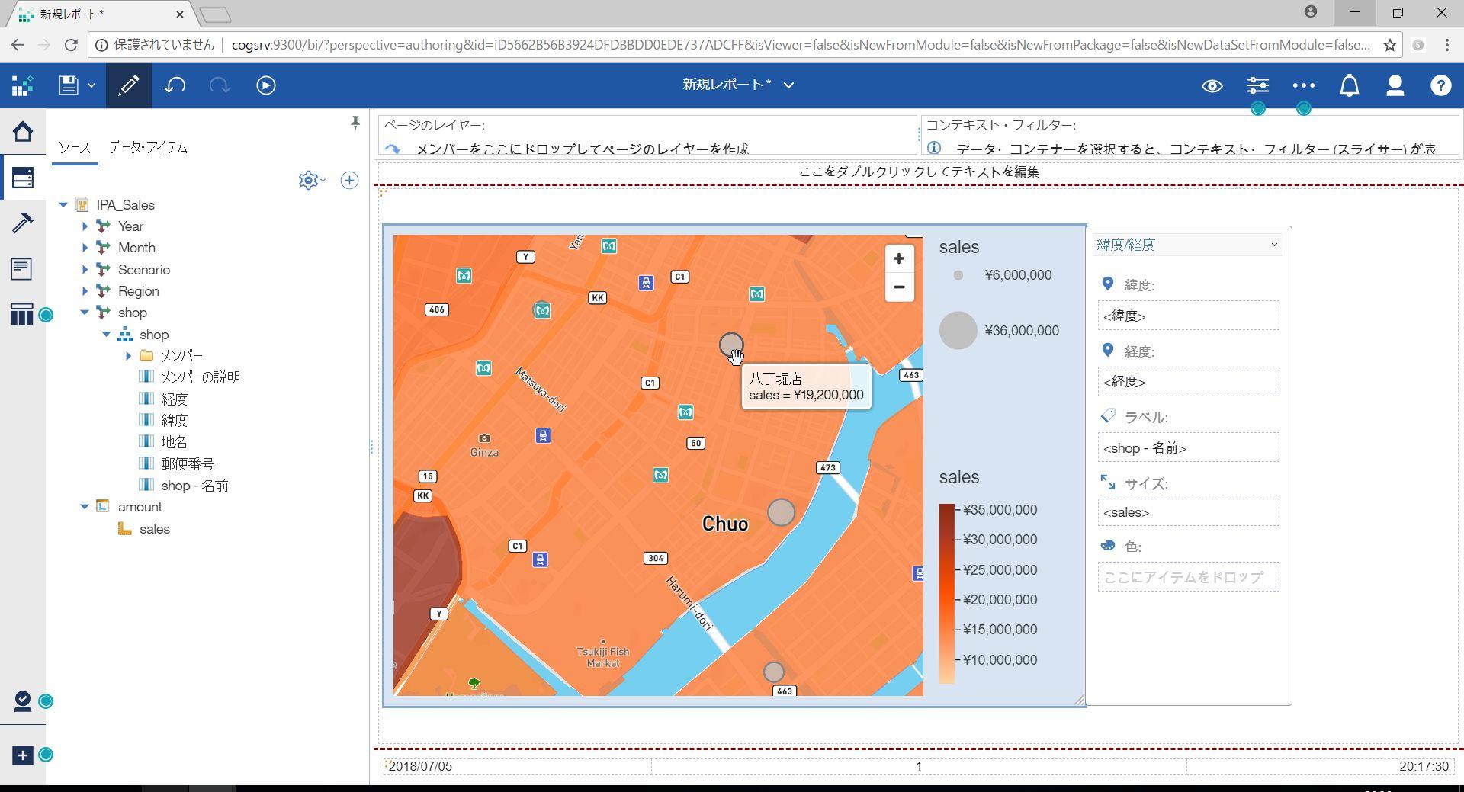Zoom out on the map
This screenshot has height=792, width=1464.
point(899,287)
